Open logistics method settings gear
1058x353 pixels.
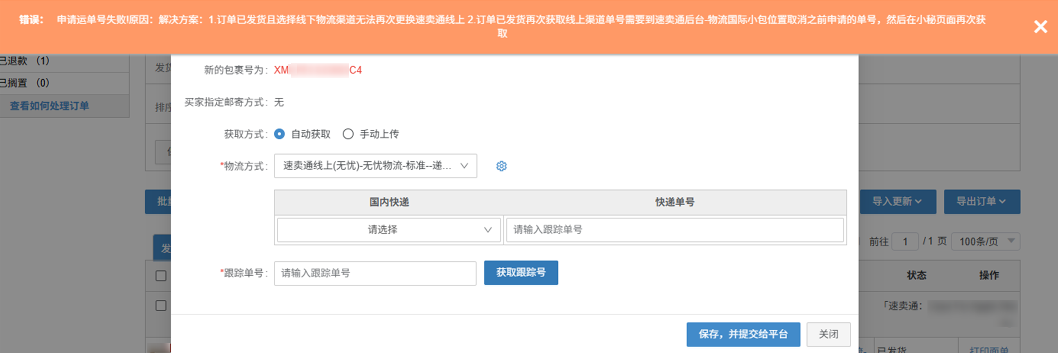[501, 166]
